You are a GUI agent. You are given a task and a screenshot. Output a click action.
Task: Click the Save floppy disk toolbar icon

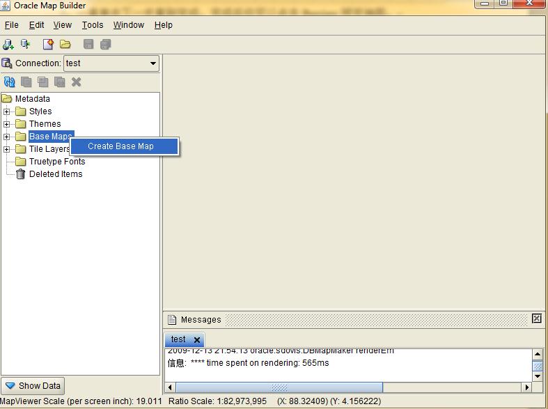point(88,45)
